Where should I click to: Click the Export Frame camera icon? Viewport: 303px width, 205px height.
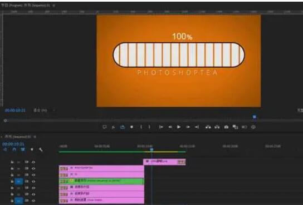tap(226, 127)
